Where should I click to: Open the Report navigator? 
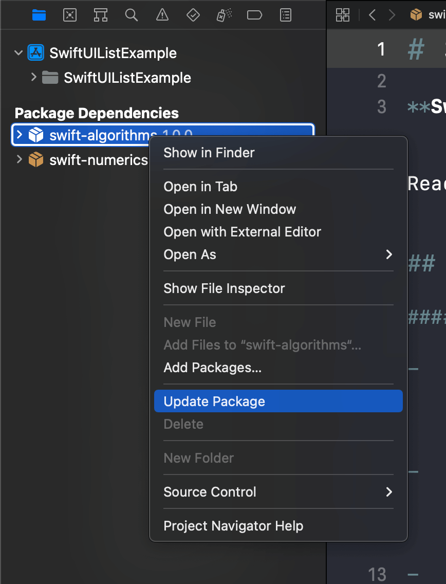[x=286, y=15]
